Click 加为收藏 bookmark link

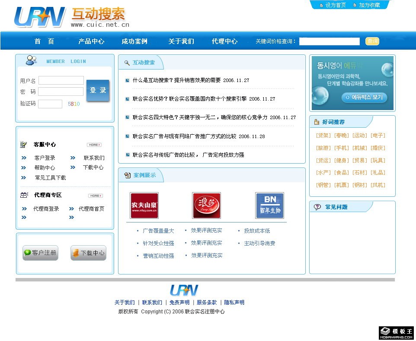coord(369,5)
